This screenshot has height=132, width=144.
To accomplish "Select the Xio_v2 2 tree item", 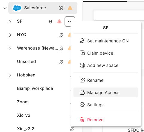I will [25, 129].
